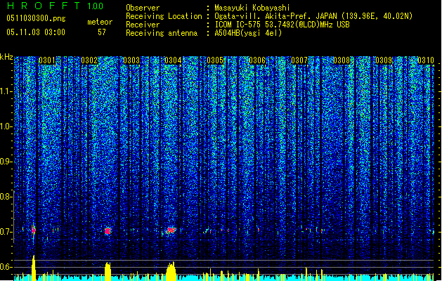Click the 'meteor' label
Image resolution: width=442 pixels, height=281 pixels.
click(x=100, y=22)
